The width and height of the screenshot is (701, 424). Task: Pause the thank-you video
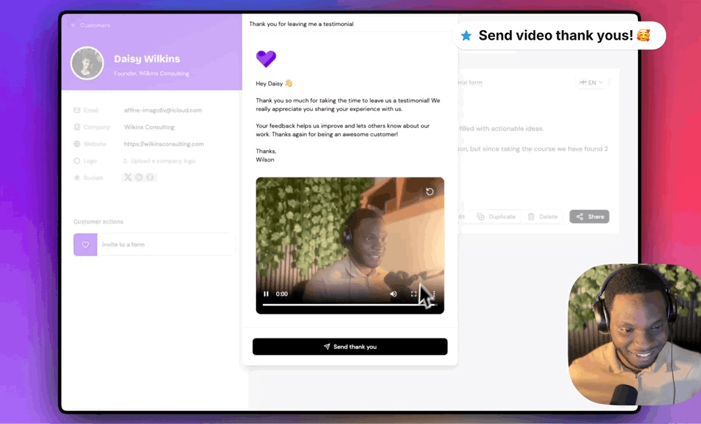pos(266,294)
